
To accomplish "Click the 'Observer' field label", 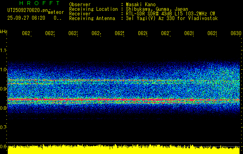I will click(x=80, y=5).
